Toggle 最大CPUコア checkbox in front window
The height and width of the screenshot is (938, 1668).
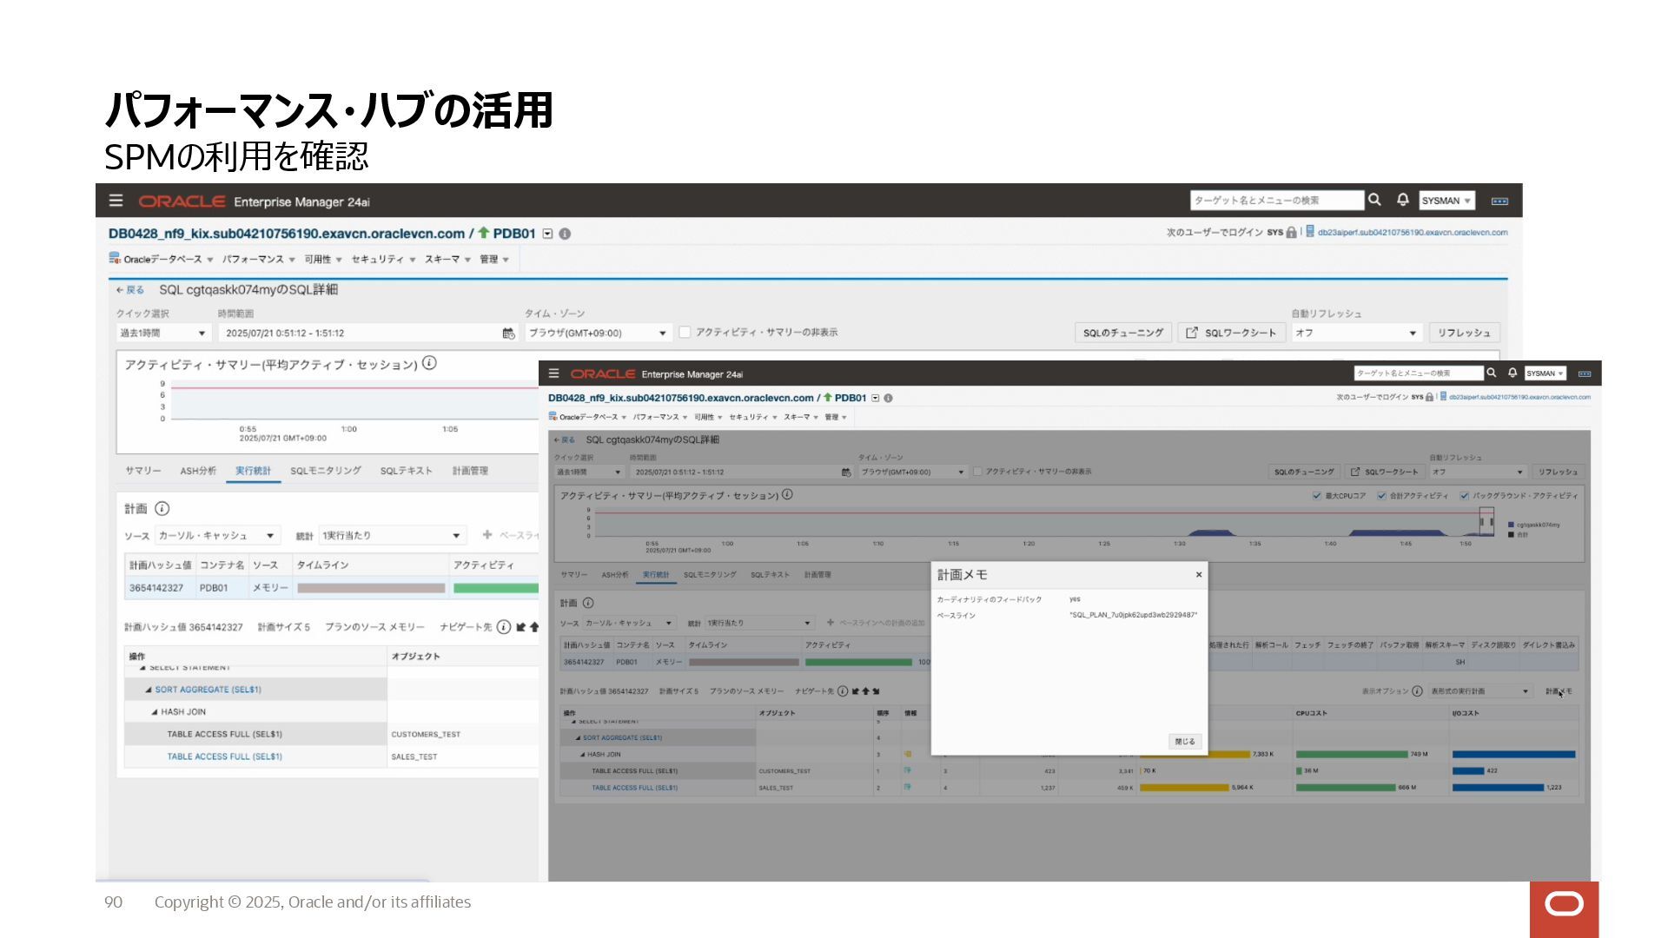coord(1317,496)
